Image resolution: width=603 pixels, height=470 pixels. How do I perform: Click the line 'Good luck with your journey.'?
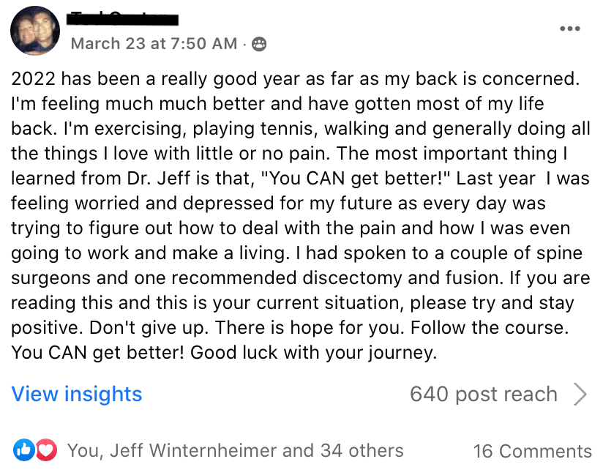coord(313,353)
